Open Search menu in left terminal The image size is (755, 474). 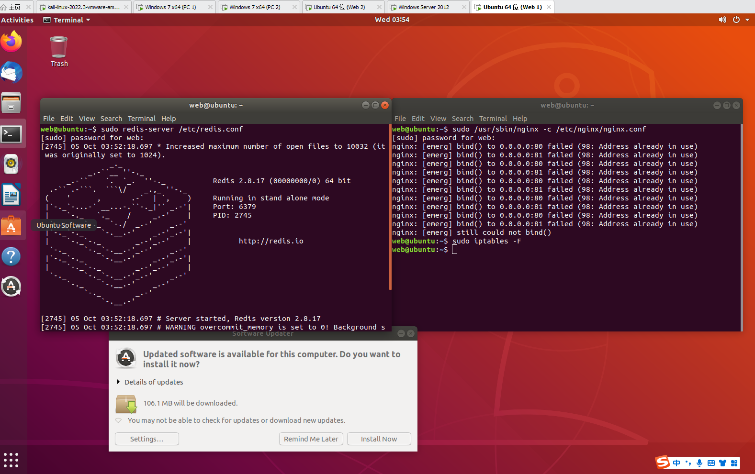pyautogui.click(x=111, y=119)
